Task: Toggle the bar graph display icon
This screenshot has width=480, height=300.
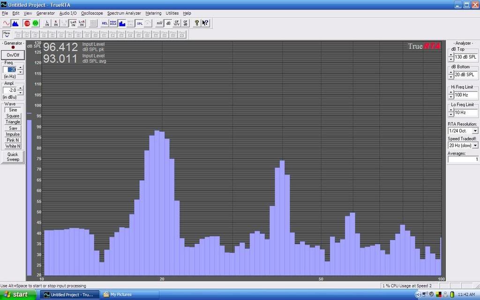Action: 122,23
